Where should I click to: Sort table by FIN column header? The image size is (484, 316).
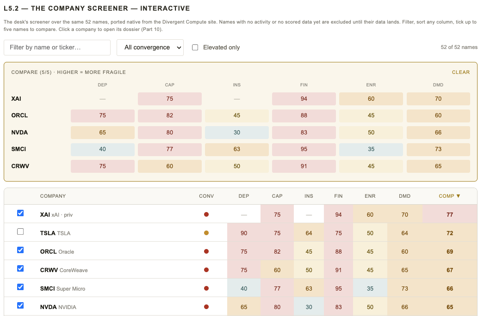[x=338, y=196]
